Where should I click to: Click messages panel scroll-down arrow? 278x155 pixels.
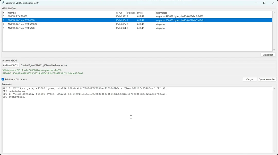click(274, 151)
